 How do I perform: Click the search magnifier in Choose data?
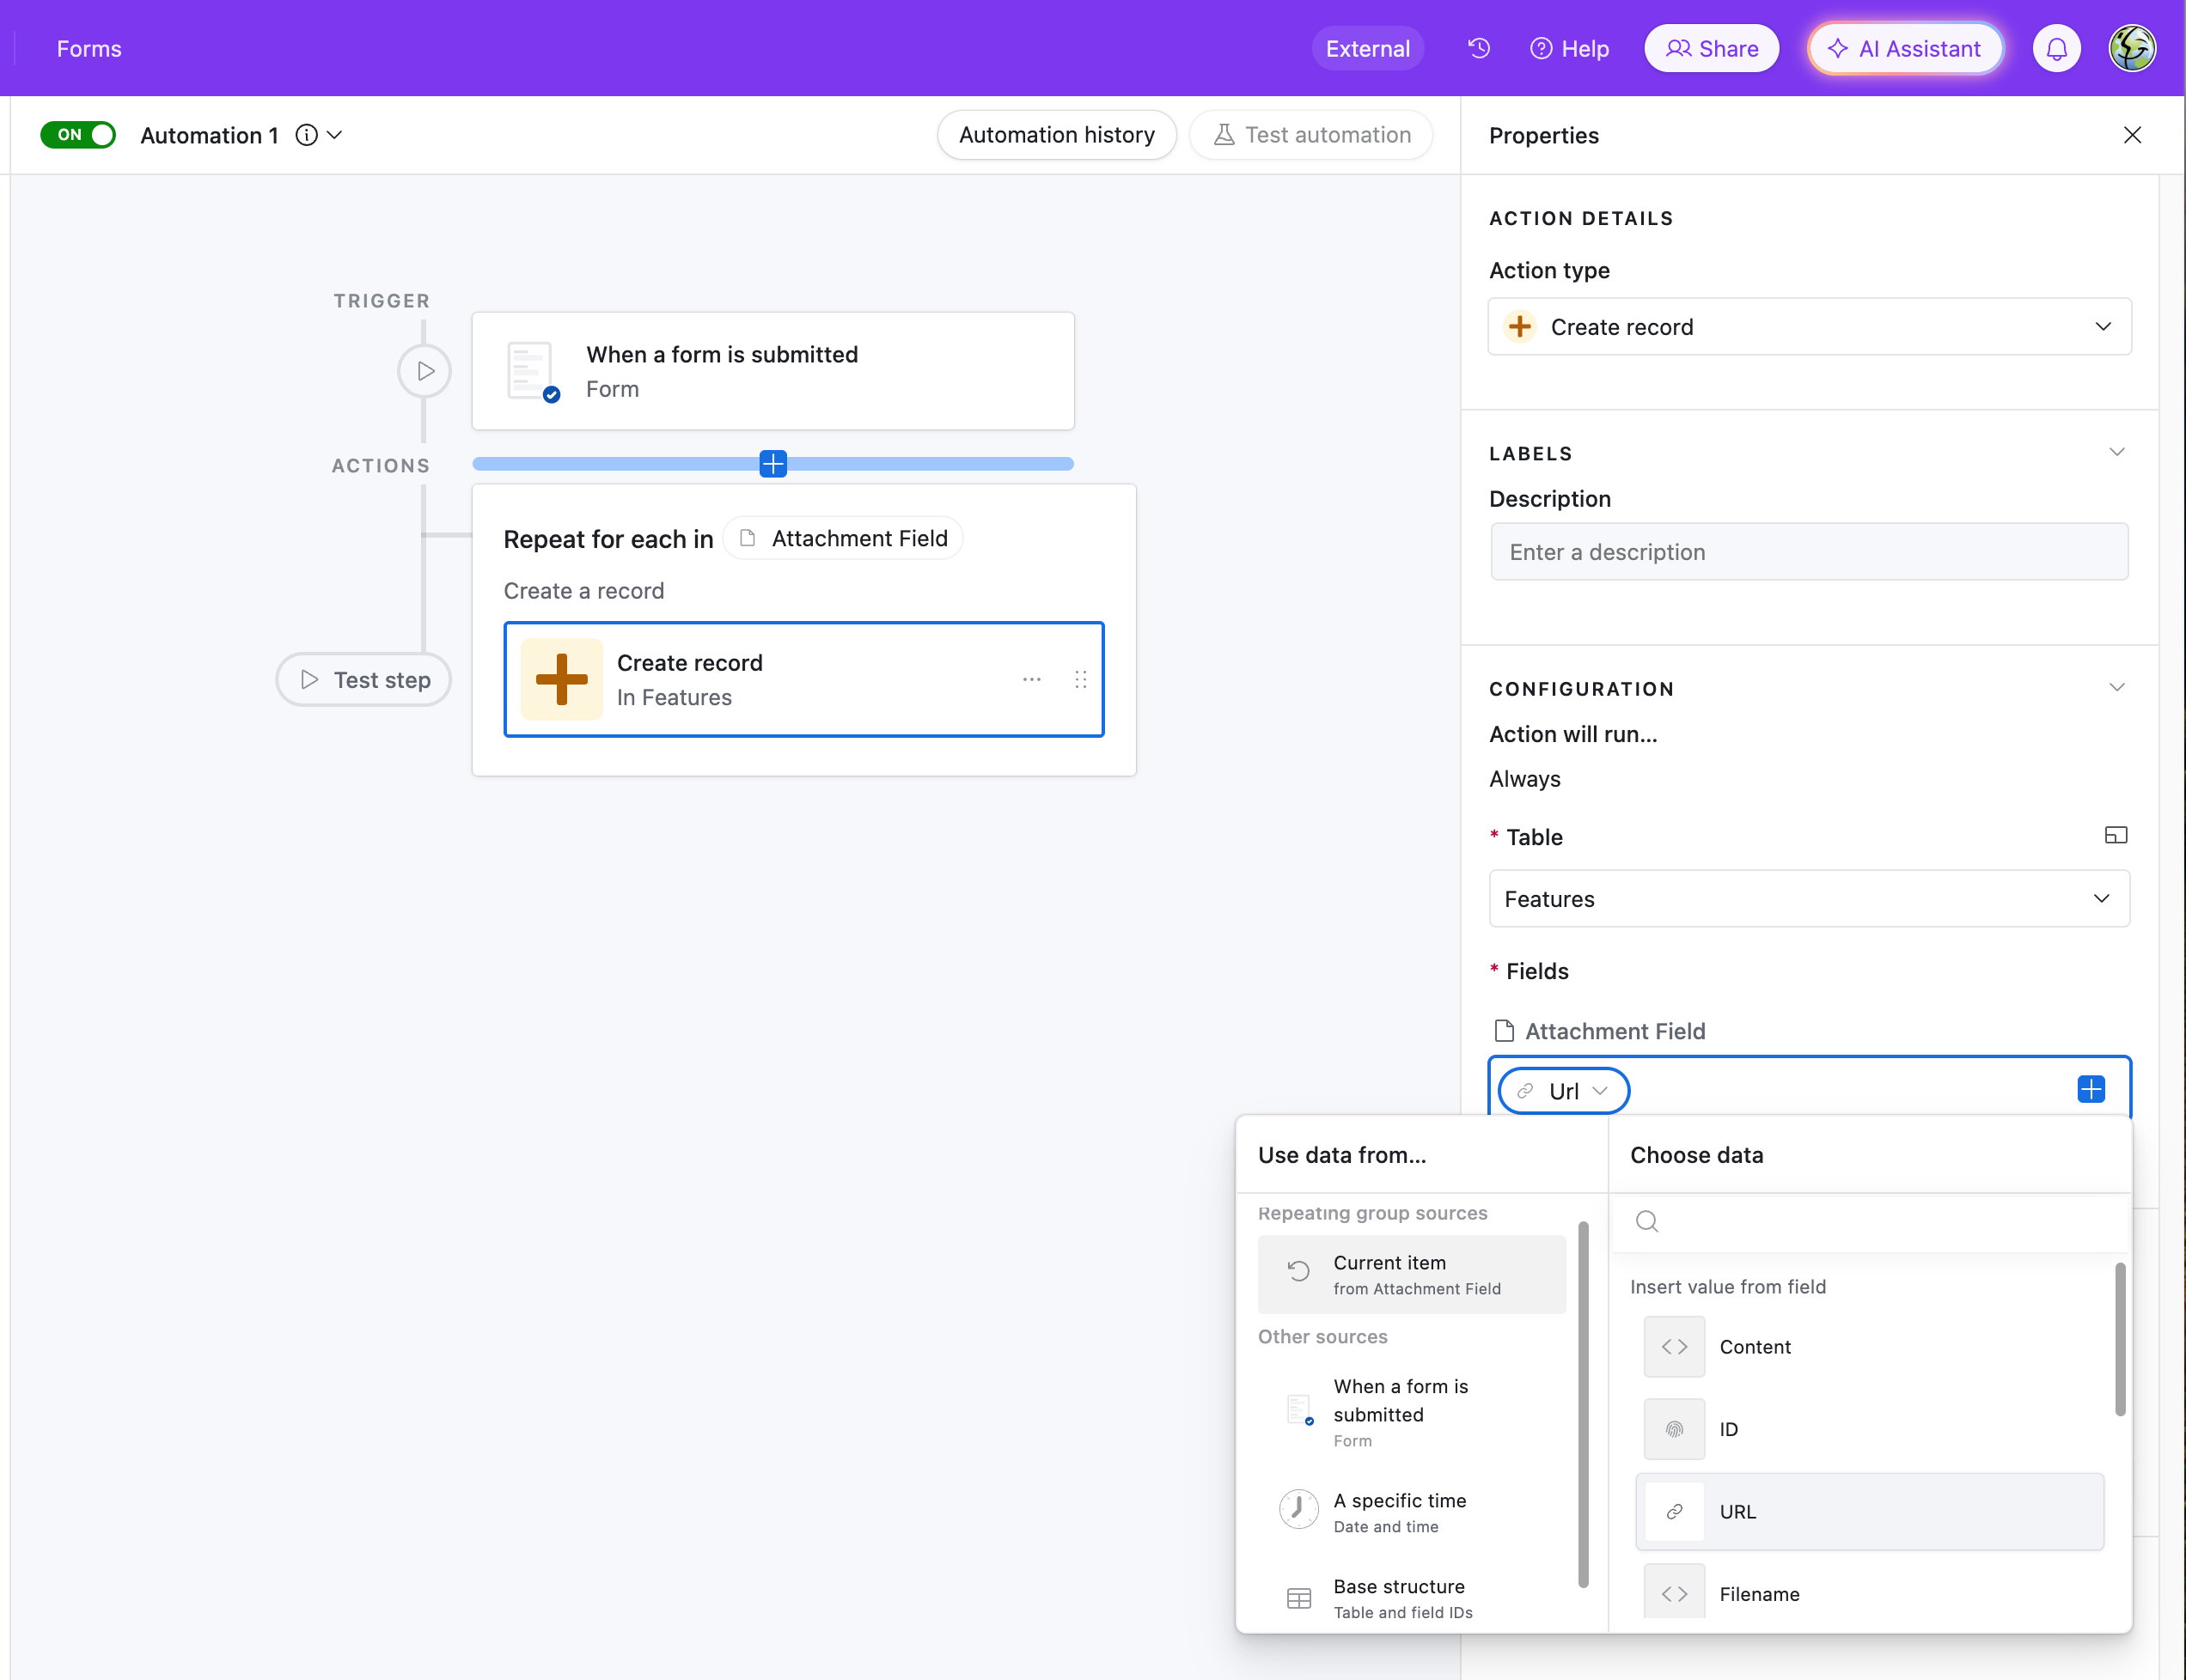tap(1646, 1221)
